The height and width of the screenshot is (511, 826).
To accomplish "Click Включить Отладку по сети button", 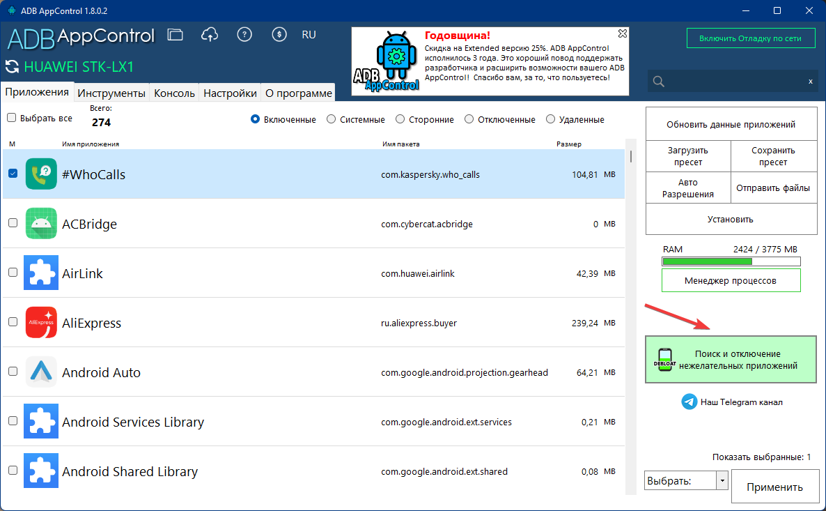I will point(751,38).
